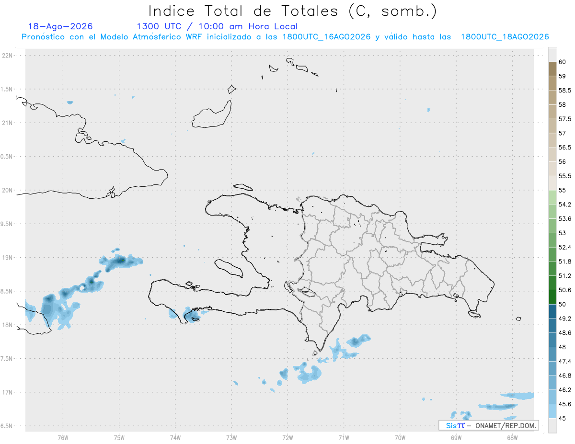The height and width of the screenshot is (444, 575).
Task: Click the legend value 45.6
Action: coord(564,404)
